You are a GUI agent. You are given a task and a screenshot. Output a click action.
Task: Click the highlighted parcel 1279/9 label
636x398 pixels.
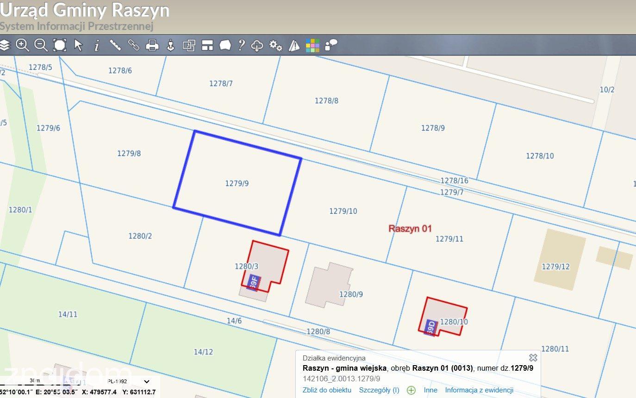[237, 183]
